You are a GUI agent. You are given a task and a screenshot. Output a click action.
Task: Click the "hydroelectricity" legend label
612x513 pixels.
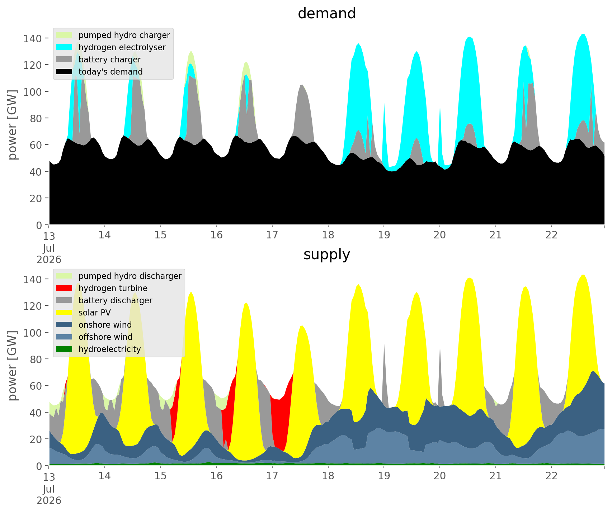pos(110,349)
